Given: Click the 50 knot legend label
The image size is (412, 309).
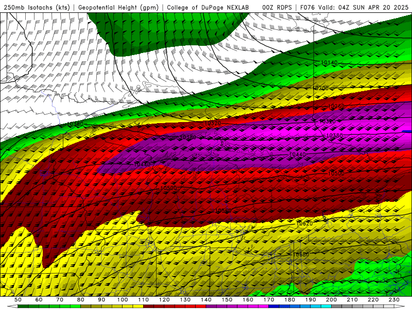Looking at the screenshot, I should pyautogui.click(x=18, y=300).
